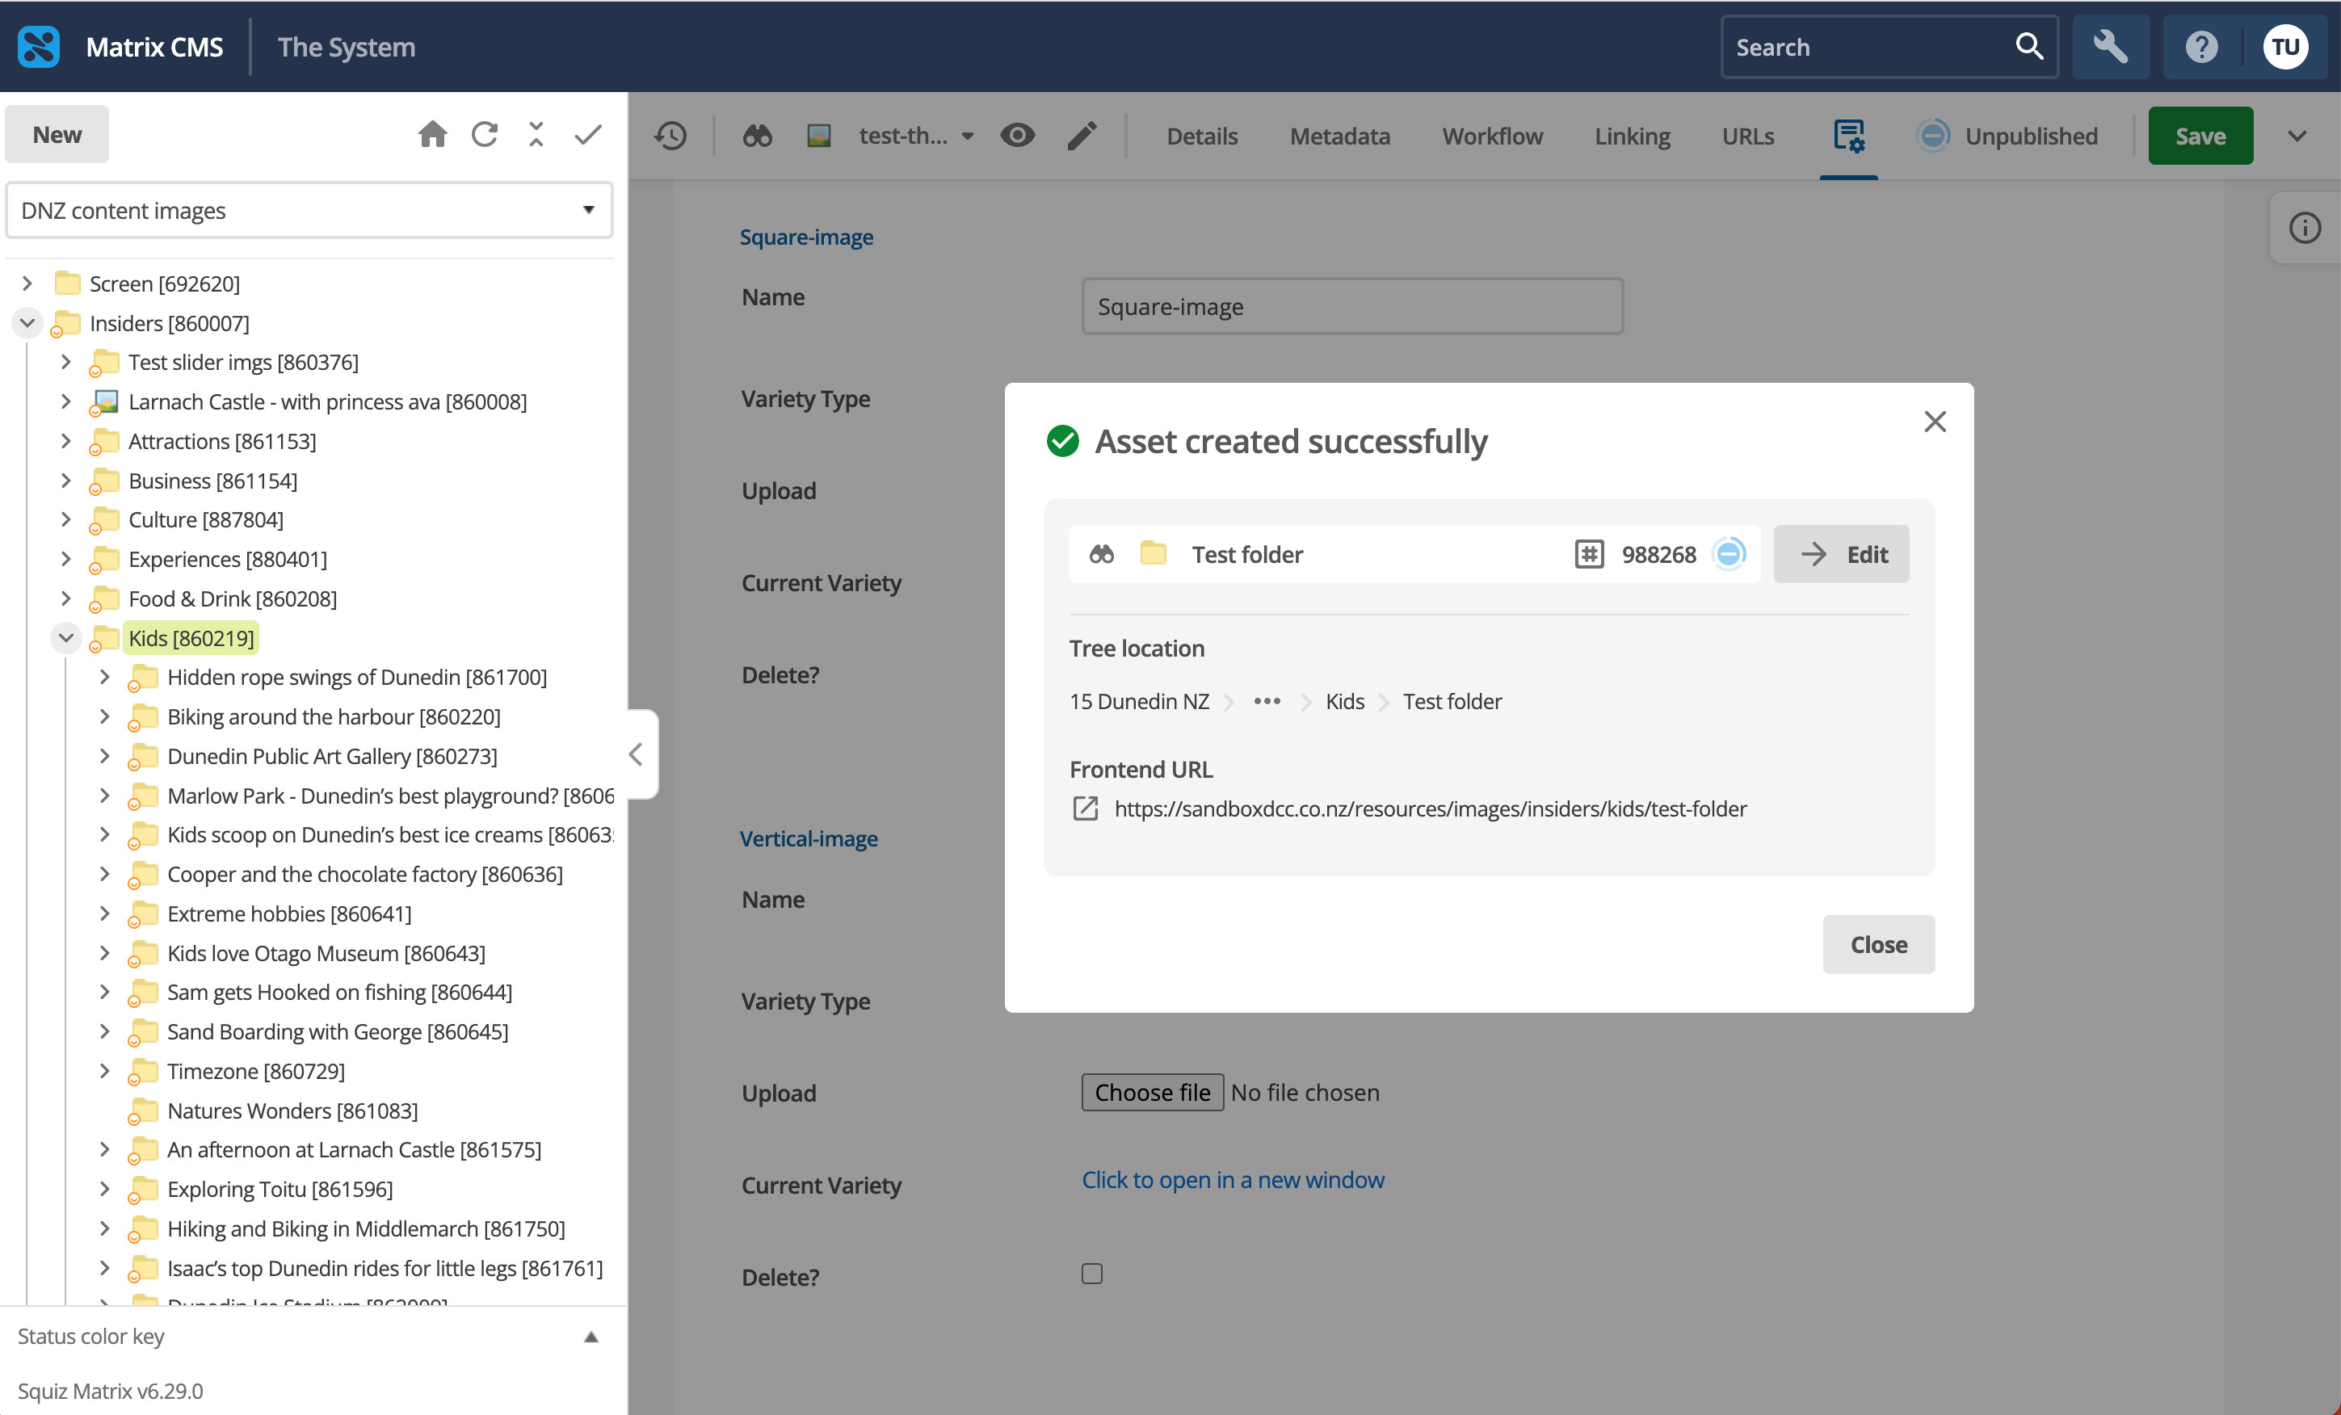Switch to the Metadata tab
Image resolution: width=2341 pixels, height=1415 pixels.
[x=1339, y=136]
